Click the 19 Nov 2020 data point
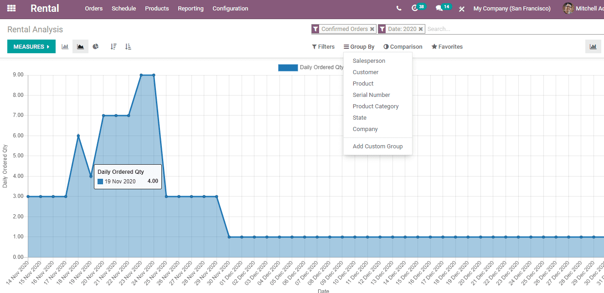This screenshot has width=604, height=293. (x=91, y=176)
